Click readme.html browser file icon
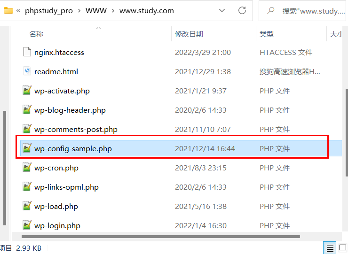 pyautogui.click(x=27, y=71)
